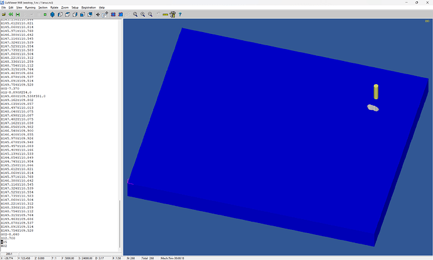The width and height of the screenshot is (433, 260).
Task: Click the X coordinate value -28.774
Action: click(9, 258)
